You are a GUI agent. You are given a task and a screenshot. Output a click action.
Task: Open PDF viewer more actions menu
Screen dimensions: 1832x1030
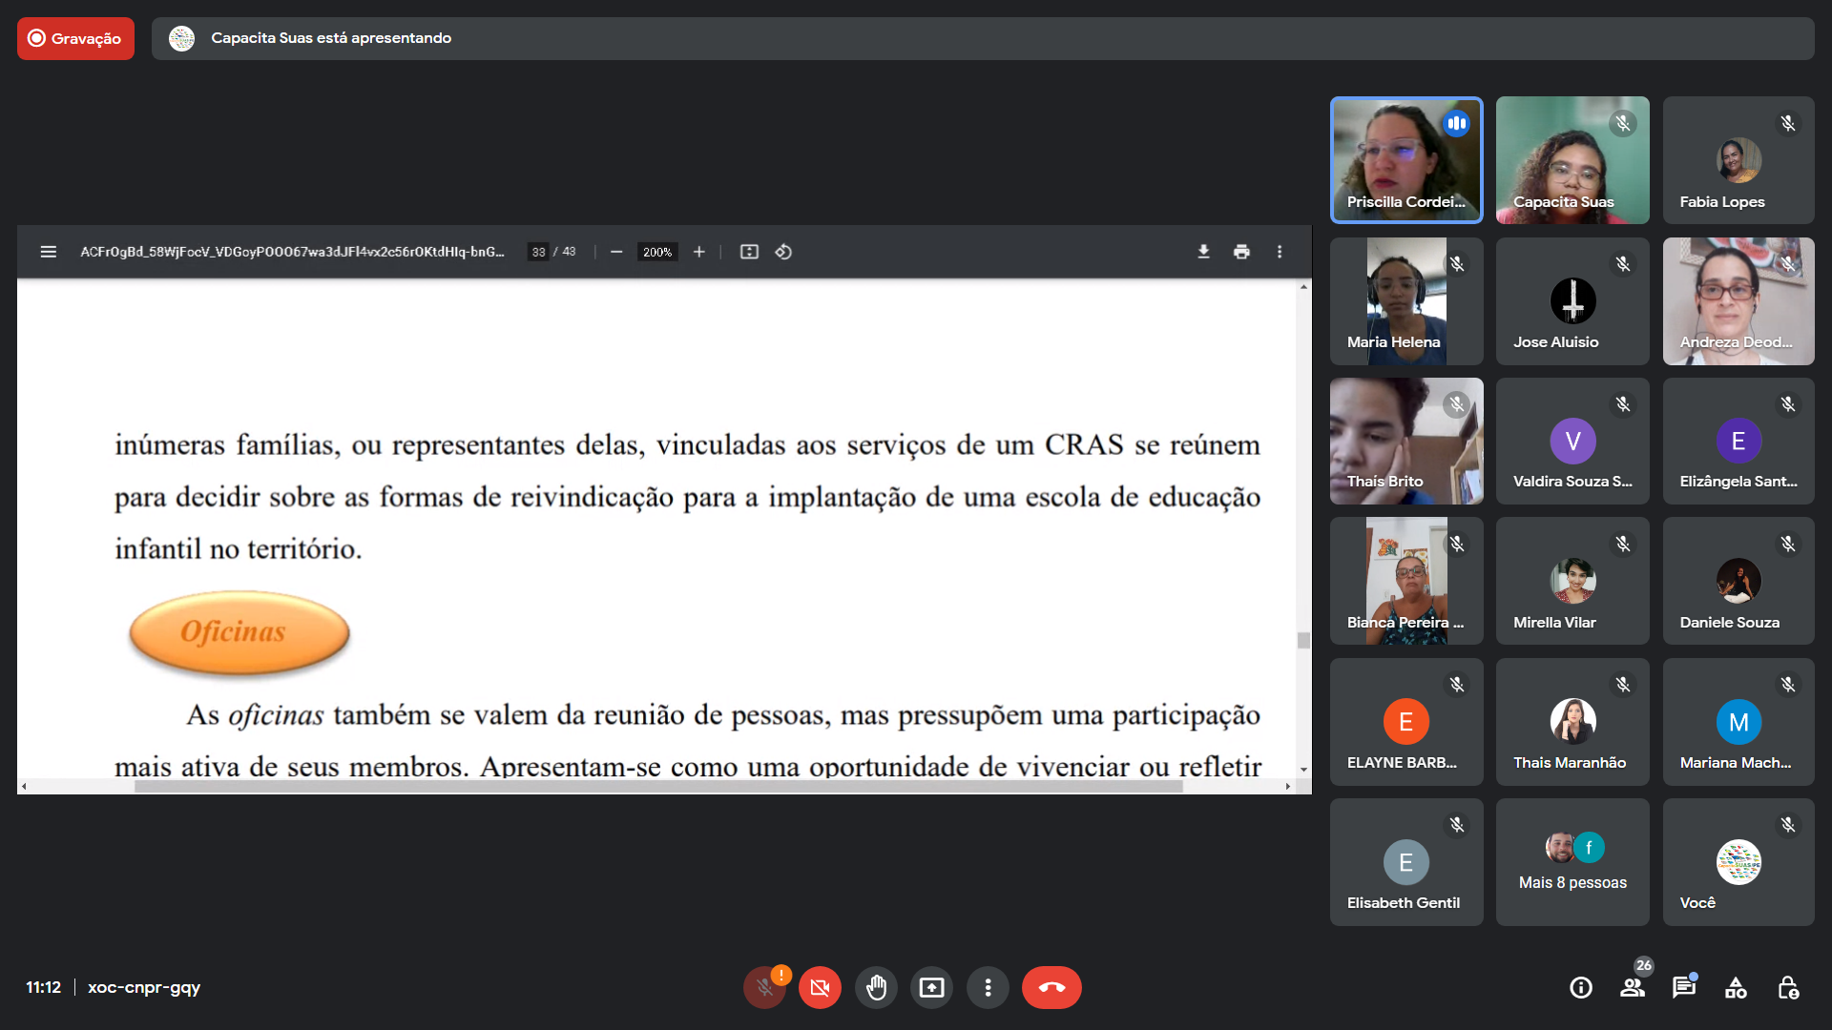click(1280, 252)
